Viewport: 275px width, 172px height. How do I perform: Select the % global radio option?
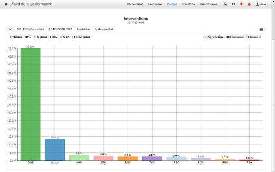tap(40, 37)
